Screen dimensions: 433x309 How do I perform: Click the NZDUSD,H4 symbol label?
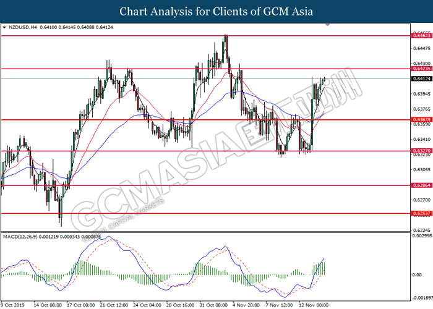click(x=23, y=27)
